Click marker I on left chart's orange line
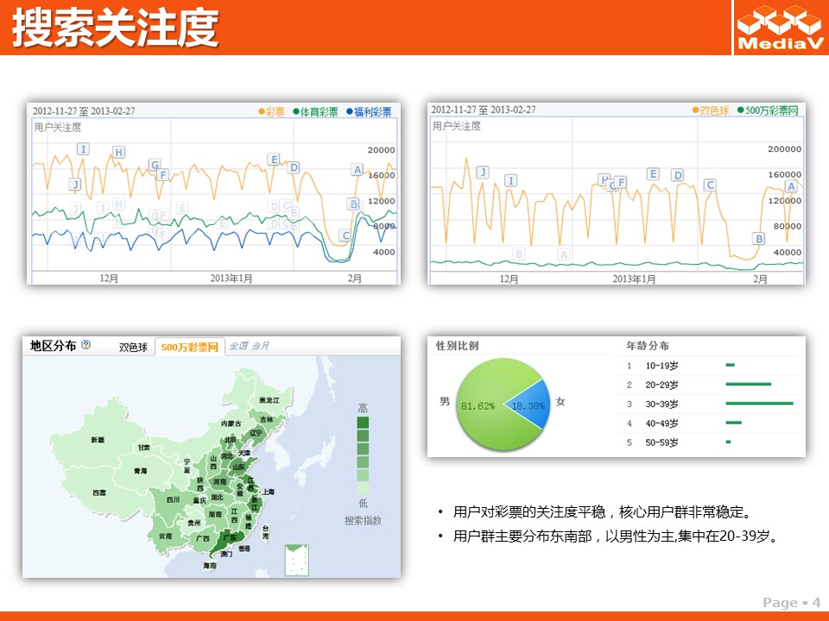The image size is (829, 621). coord(83,149)
